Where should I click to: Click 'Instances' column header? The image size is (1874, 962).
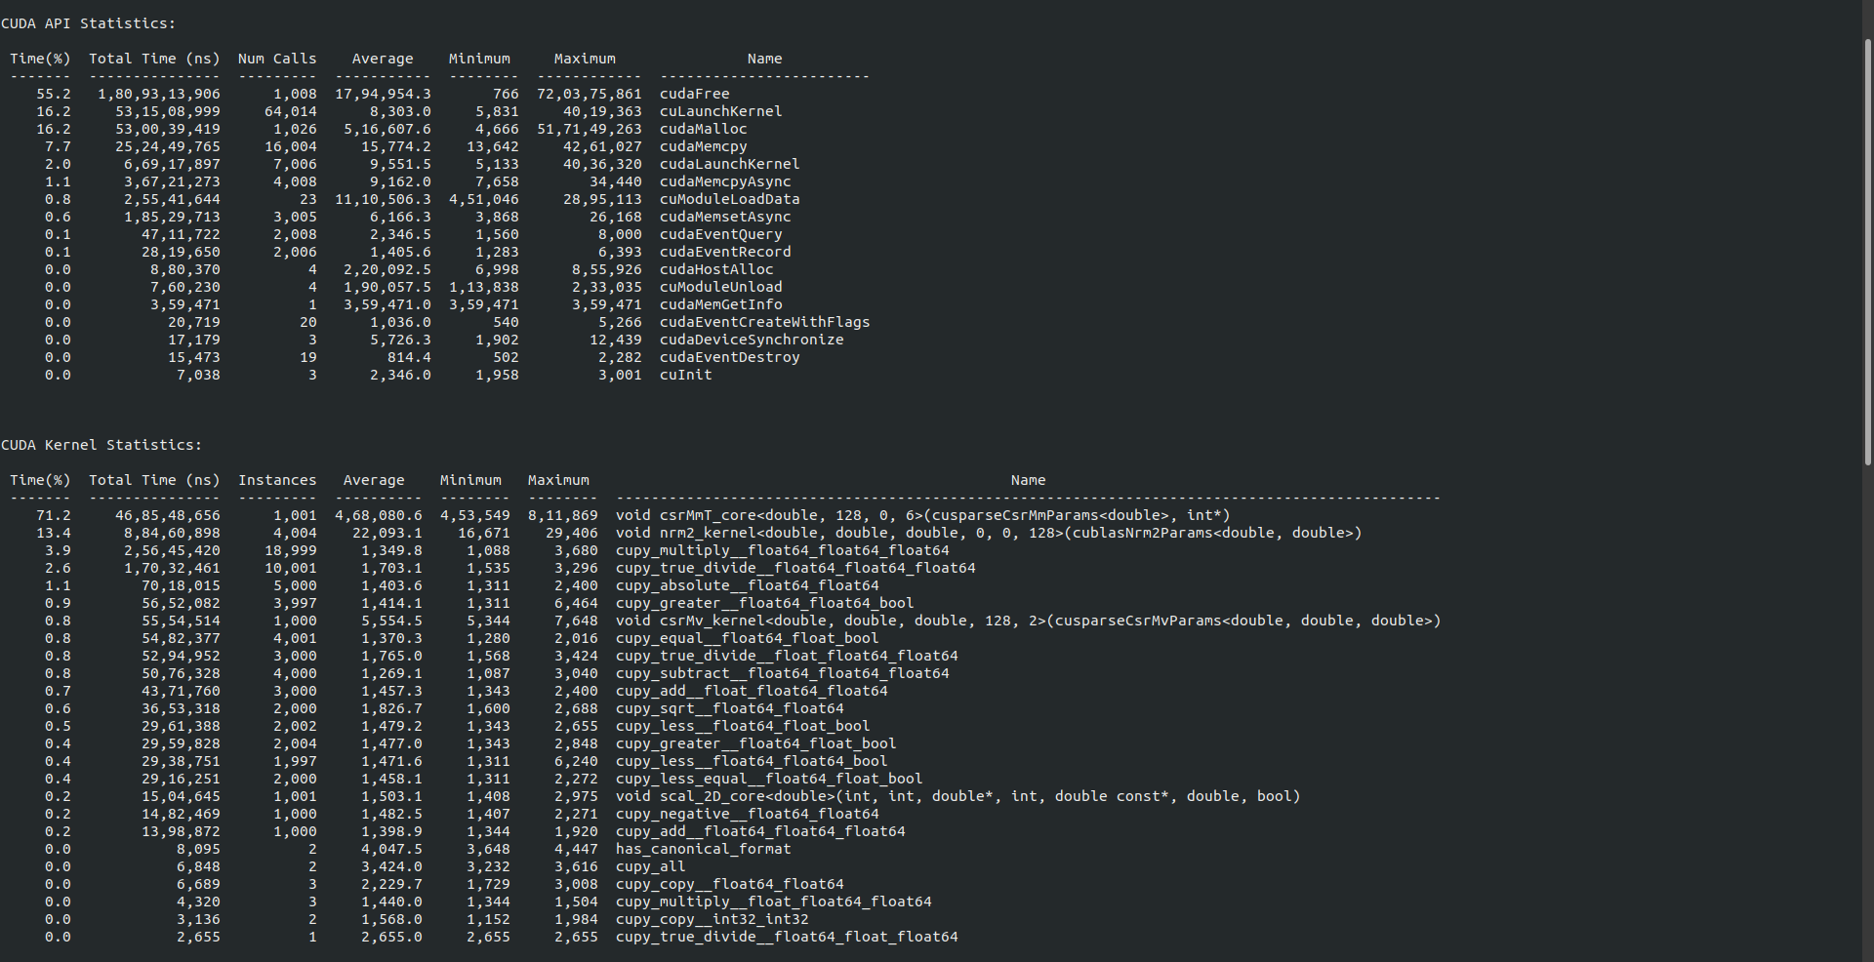(277, 480)
